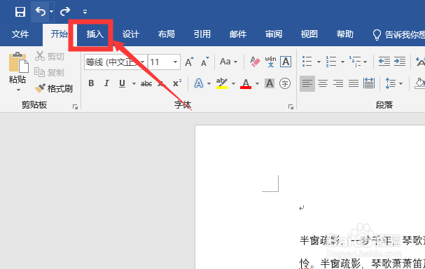Justify the paragraph text
This screenshot has width=425, height=269.
coord(354,83)
